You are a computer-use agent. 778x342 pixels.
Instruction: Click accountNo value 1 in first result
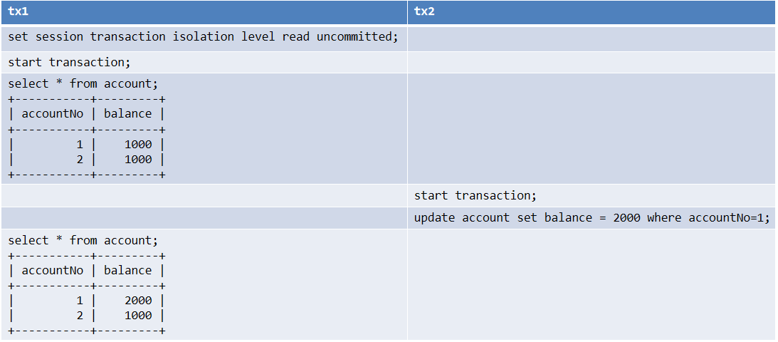click(x=80, y=144)
